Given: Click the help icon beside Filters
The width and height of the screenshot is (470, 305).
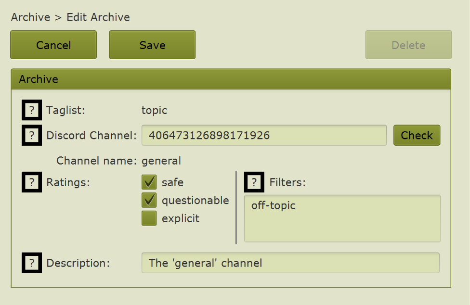Looking at the screenshot, I should (x=254, y=182).
